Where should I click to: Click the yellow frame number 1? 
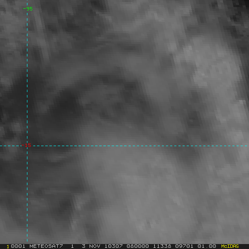(x=8, y=247)
